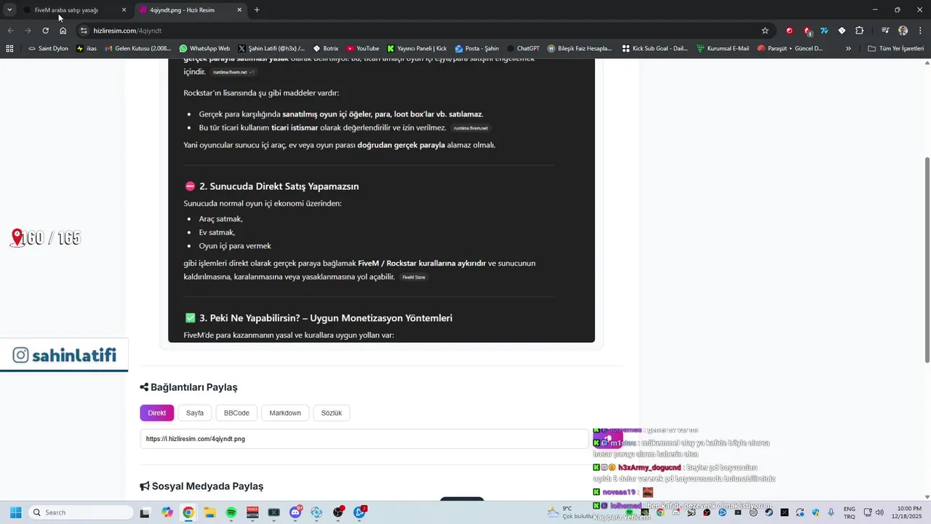931x524 pixels.
Task: Open the Extensions puzzle-piece menu
Action: click(x=860, y=31)
